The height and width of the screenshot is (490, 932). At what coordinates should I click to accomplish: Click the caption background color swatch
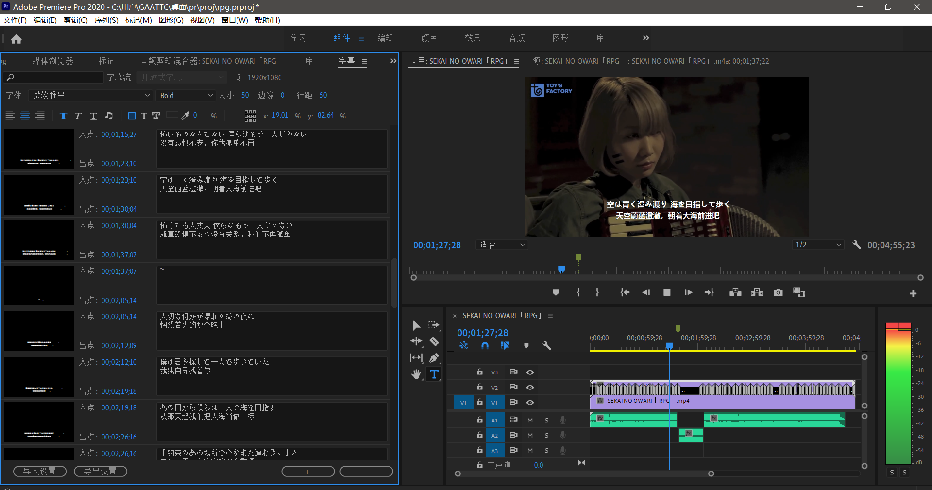[x=172, y=115]
